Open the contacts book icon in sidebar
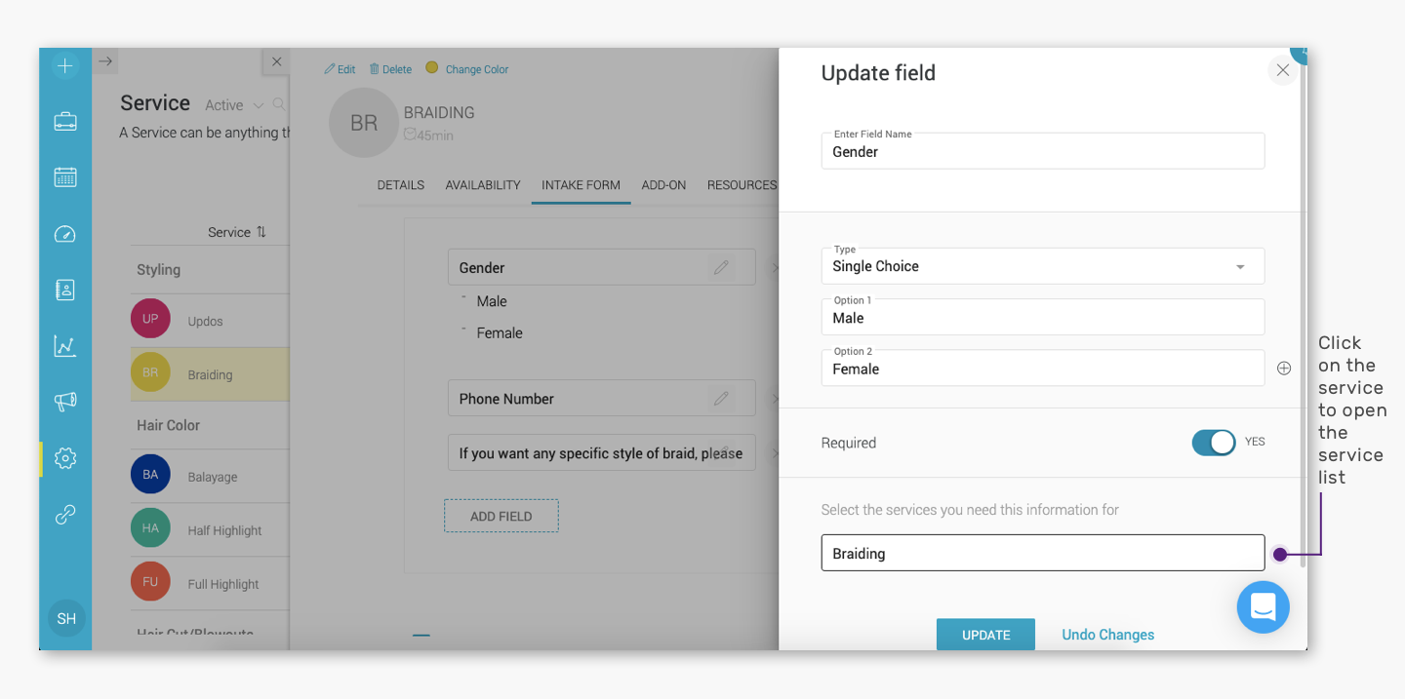The width and height of the screenshot is (1405, 700). [65, 290]
